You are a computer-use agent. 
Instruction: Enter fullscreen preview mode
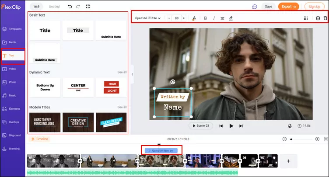87,7
